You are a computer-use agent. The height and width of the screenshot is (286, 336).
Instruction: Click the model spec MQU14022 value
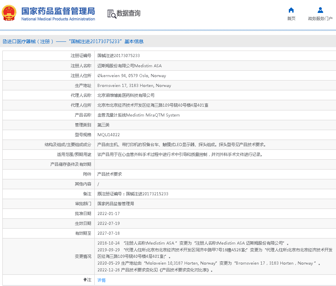(x=108, y=135)
